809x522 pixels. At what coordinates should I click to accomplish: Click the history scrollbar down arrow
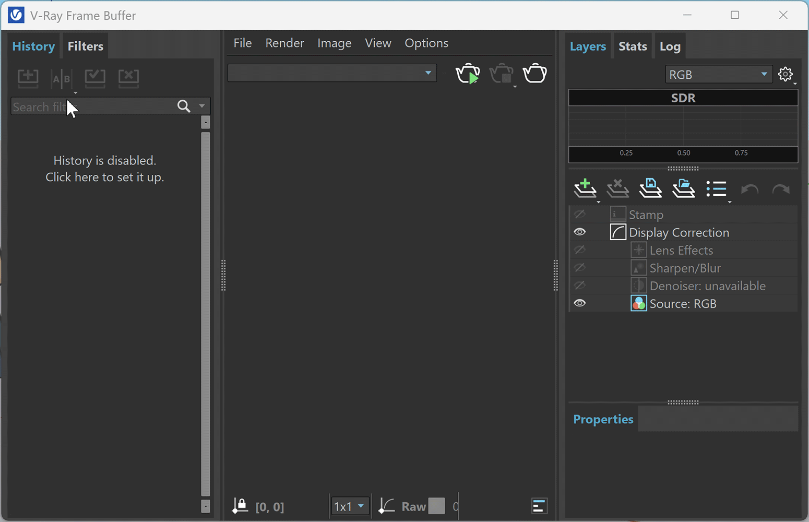point(206,506)
